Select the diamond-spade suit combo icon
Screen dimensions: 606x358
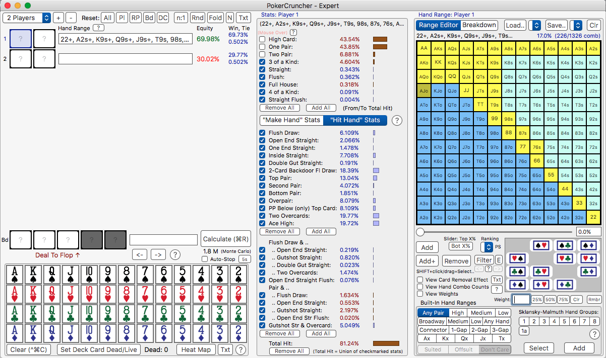click(517, 285)
